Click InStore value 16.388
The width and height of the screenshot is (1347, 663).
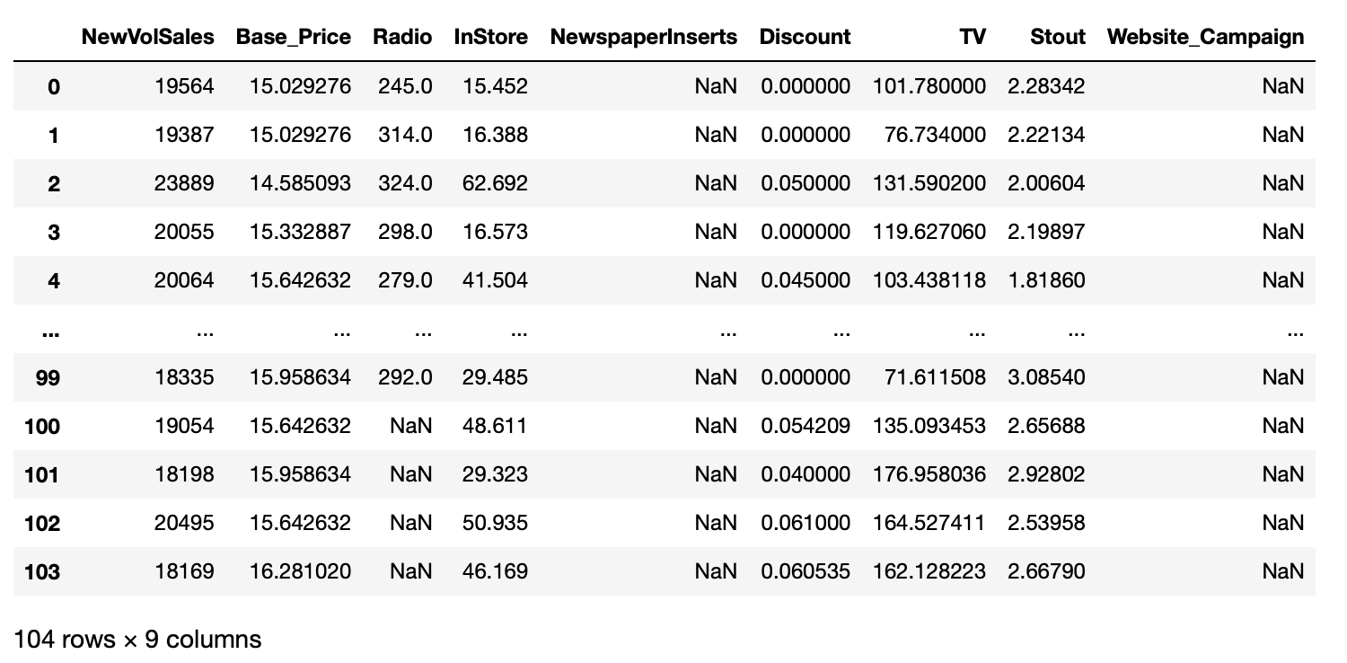coord(495,135)
